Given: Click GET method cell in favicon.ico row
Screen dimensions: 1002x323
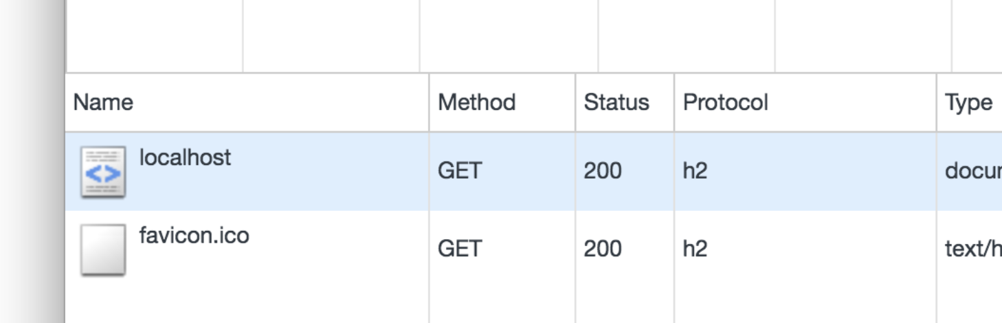Looking at the screenshot, I should 460,248.
